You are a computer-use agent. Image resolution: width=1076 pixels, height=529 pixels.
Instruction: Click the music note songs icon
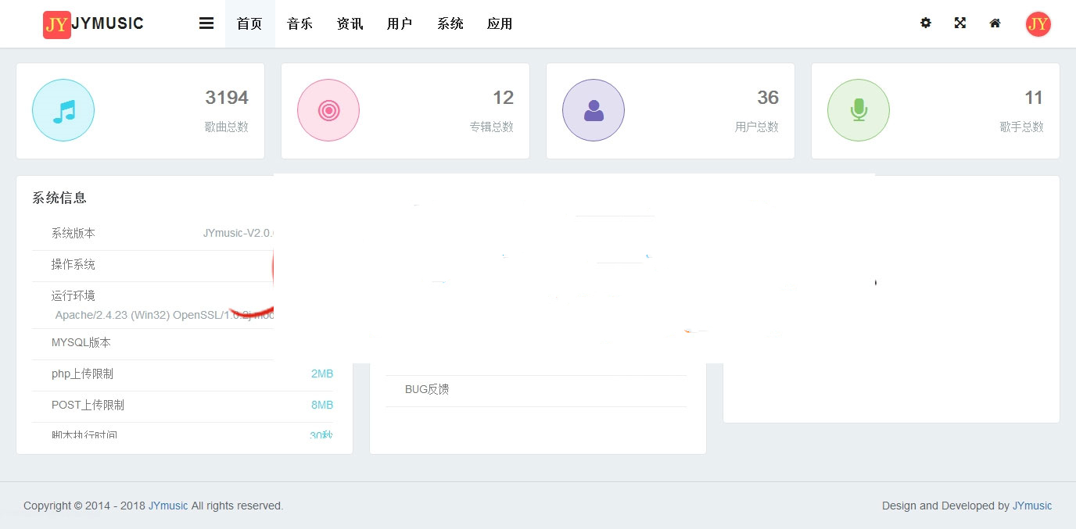63,110
